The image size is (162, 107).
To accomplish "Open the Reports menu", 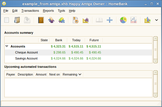I will (48, 11).
